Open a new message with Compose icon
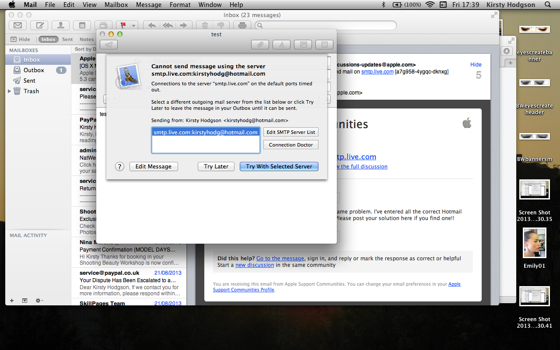 (39, 25)
